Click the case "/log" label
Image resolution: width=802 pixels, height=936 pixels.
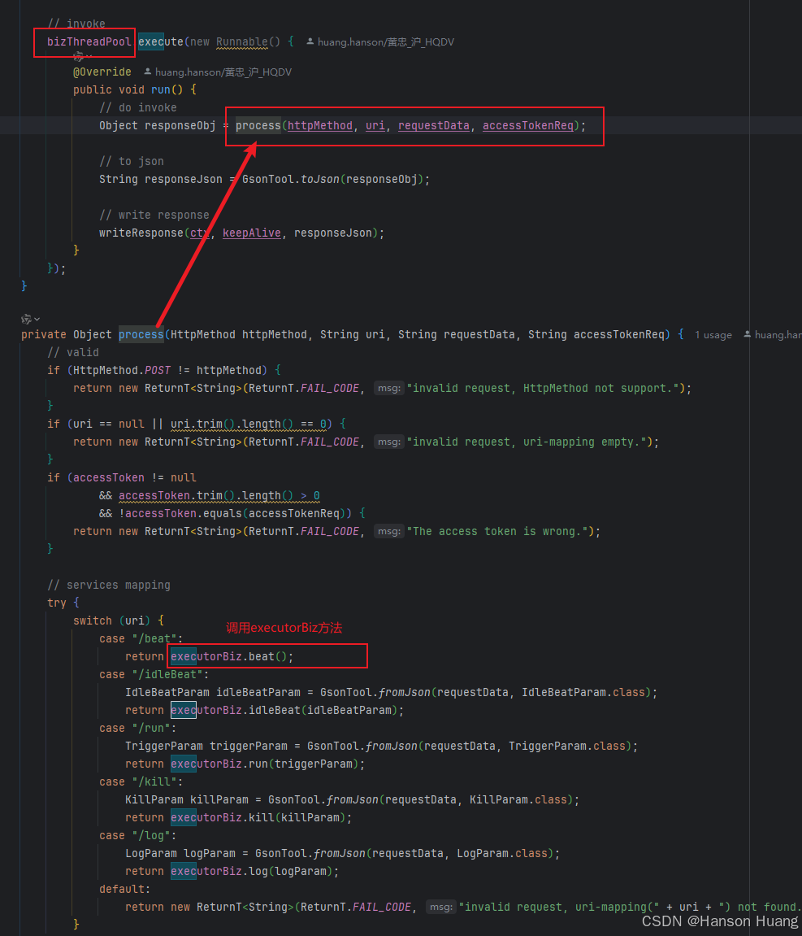[138, 836]
